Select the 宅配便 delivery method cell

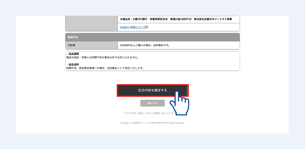tap(91, 45)
